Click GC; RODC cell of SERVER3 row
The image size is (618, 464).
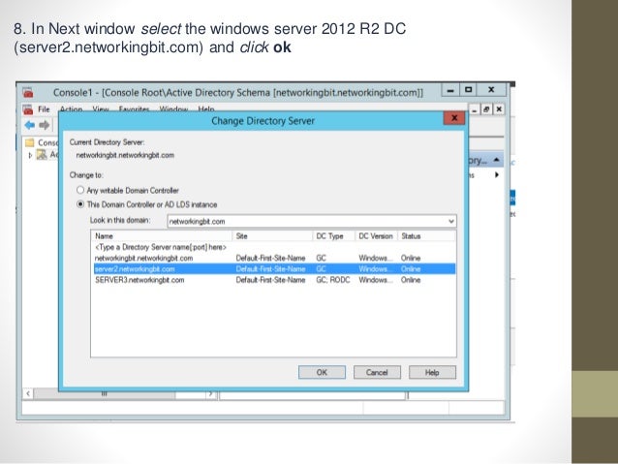point(332,280)
